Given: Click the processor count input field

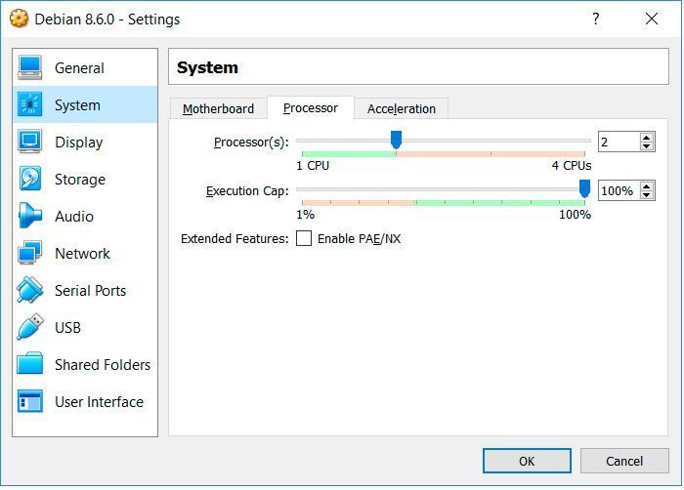Looking at the screenshot, I should [x=618, y=142].
